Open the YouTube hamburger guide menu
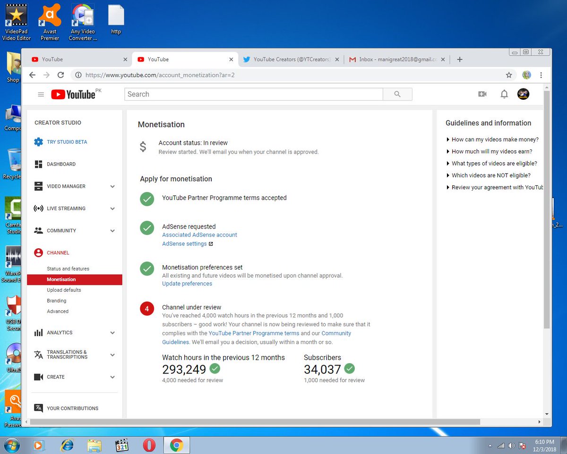Screen dimensions: 567x454 tap(41, 95)
